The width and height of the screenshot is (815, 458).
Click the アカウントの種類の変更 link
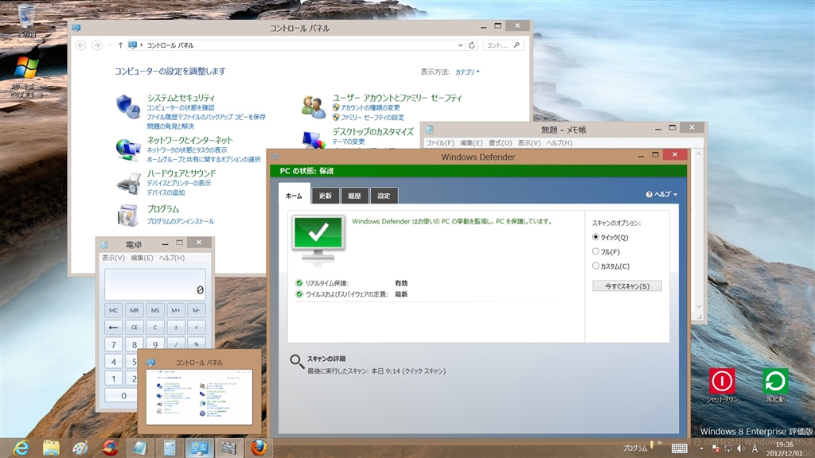(370, 107)
